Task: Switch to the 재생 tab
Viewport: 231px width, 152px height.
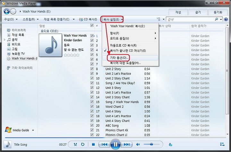Action: coord(178,12)
